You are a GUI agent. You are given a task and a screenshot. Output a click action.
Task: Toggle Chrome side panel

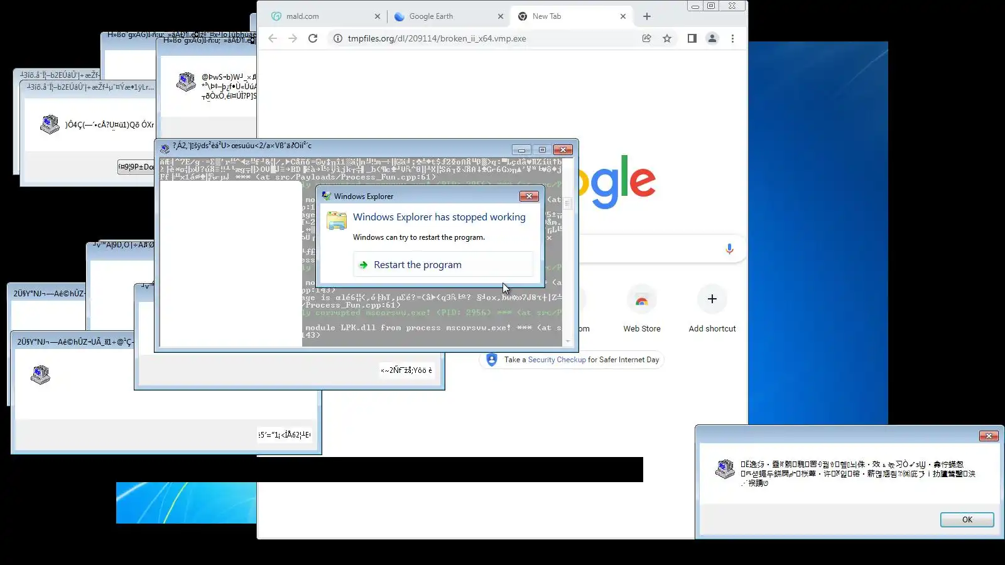pos(692,38)
